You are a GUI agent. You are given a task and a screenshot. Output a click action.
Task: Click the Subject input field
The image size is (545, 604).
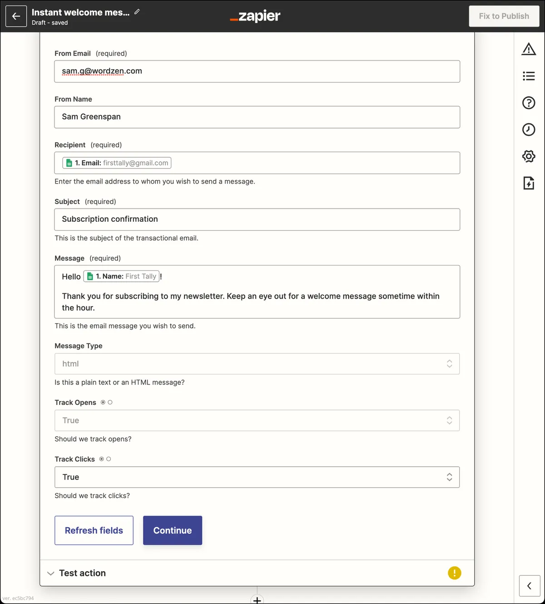pos(257,220)
